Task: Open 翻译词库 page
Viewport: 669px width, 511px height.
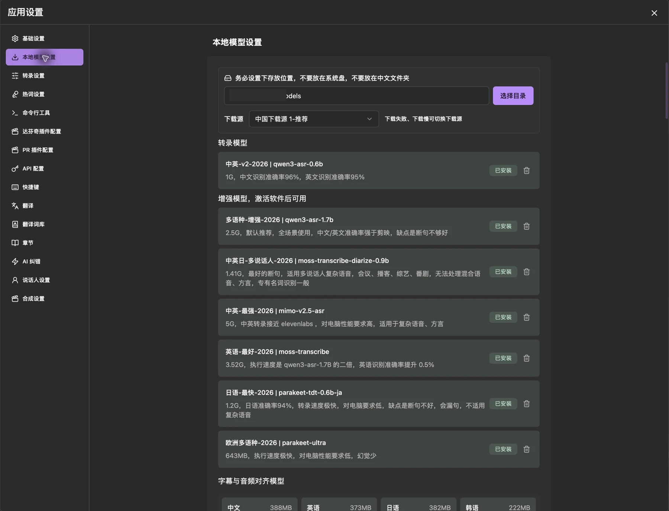Action: click(x=45, y=224)
